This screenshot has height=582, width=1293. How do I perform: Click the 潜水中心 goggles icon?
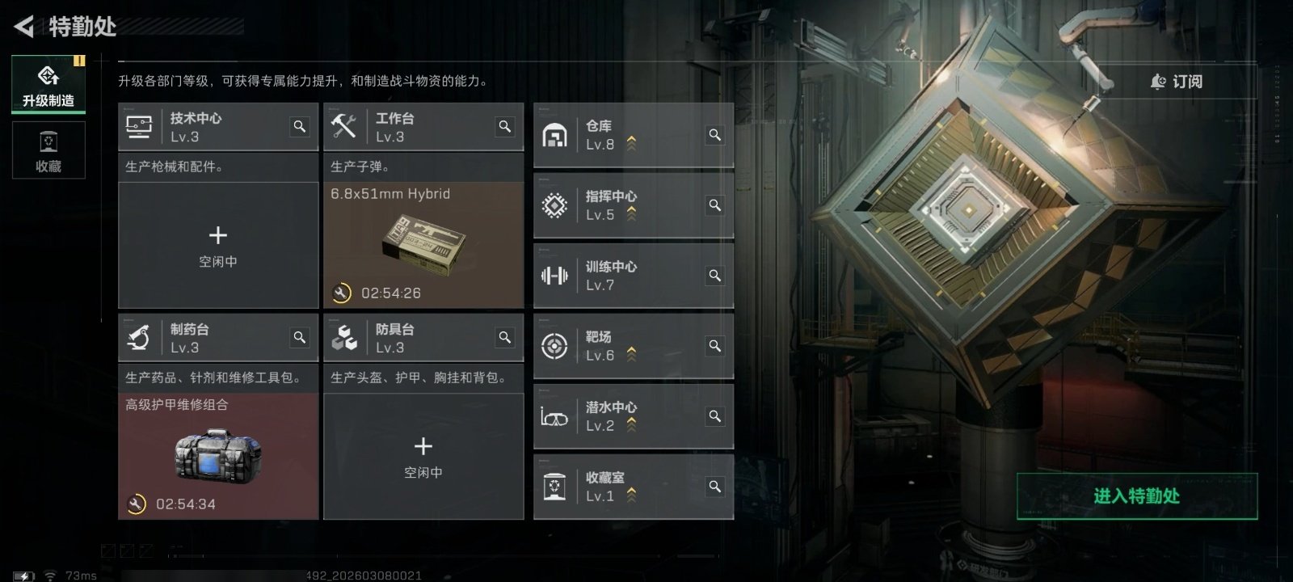(x=554, y=417)
